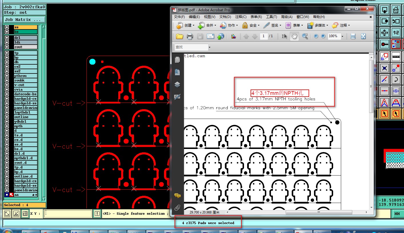This screenshot has width=404, height=233.
Task: Click the MM units button
Action: pos(397,214)
